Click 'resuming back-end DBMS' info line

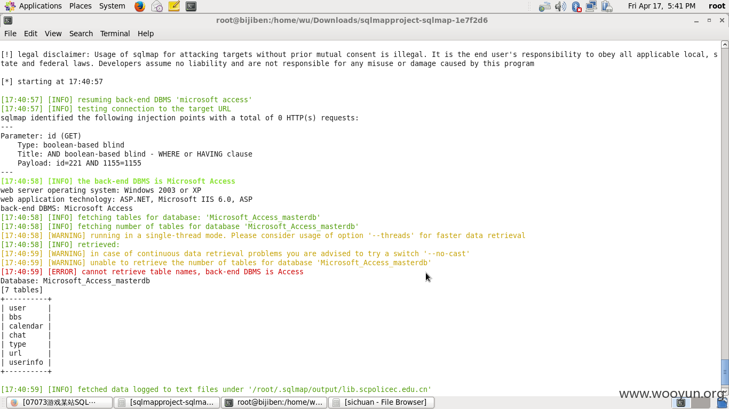pyautogui.click(x=126, y=100)
